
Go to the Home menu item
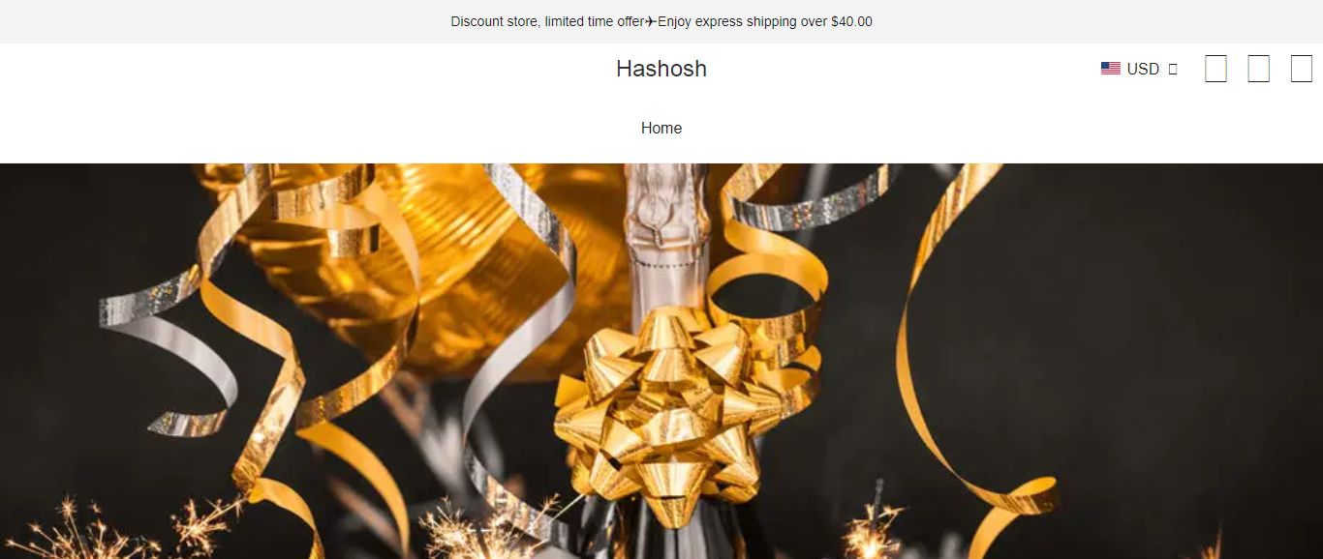coord(661,128)
